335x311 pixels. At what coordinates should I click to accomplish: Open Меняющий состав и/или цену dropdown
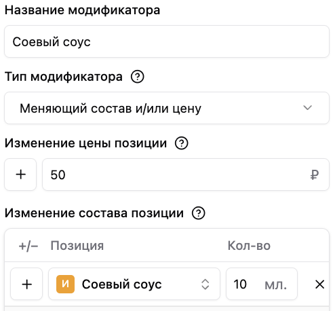click(167, 108)
